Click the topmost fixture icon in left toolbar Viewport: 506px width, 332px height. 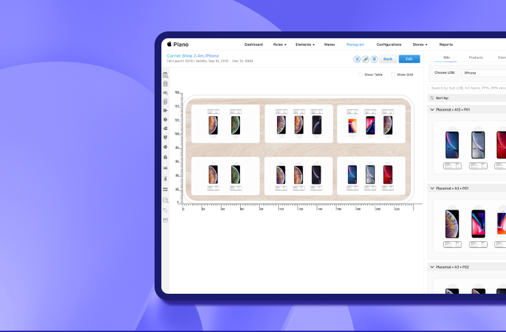click(x=165, y=74)
